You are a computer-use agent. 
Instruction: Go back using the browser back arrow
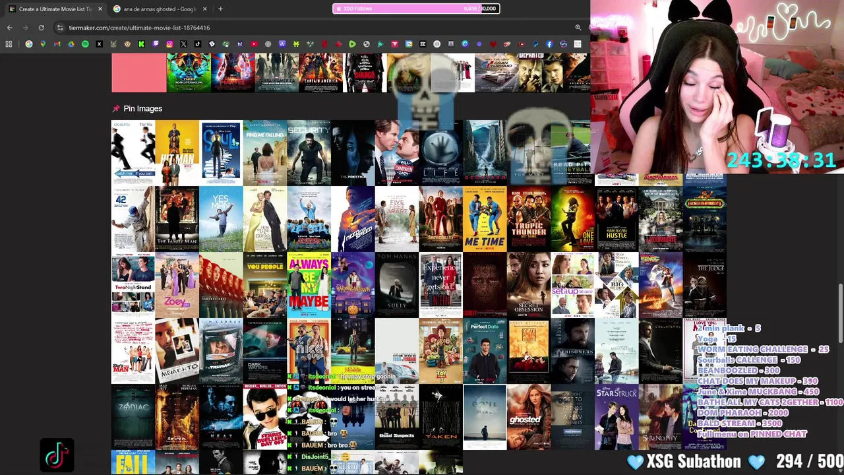coord(9,28)
